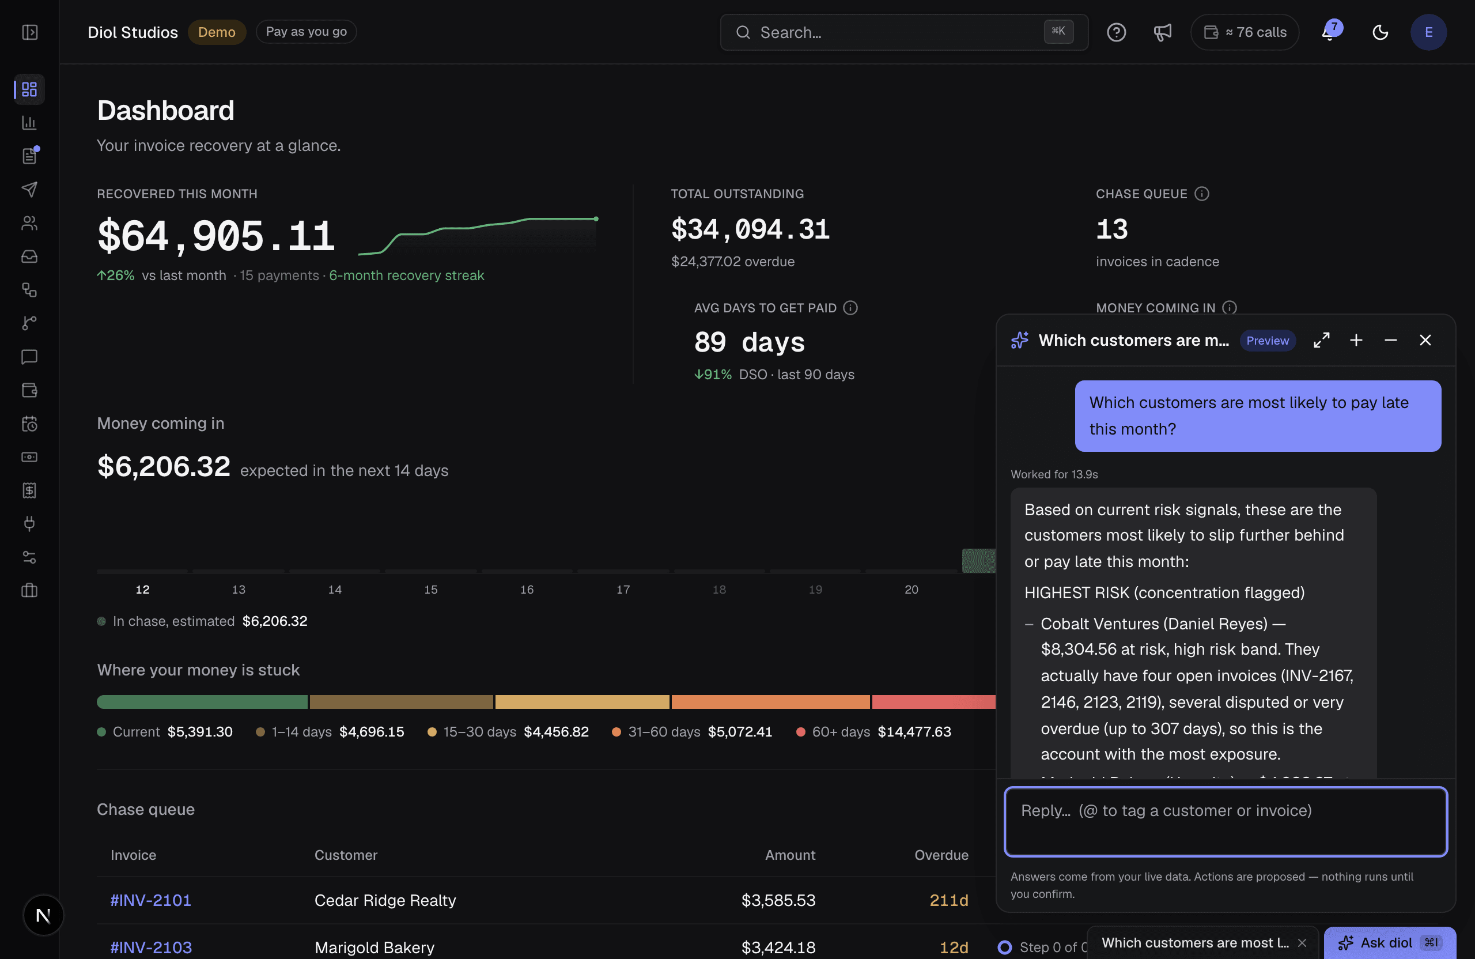
Task: Open invoice #INV-2101 link
Action: pos(150,900)
